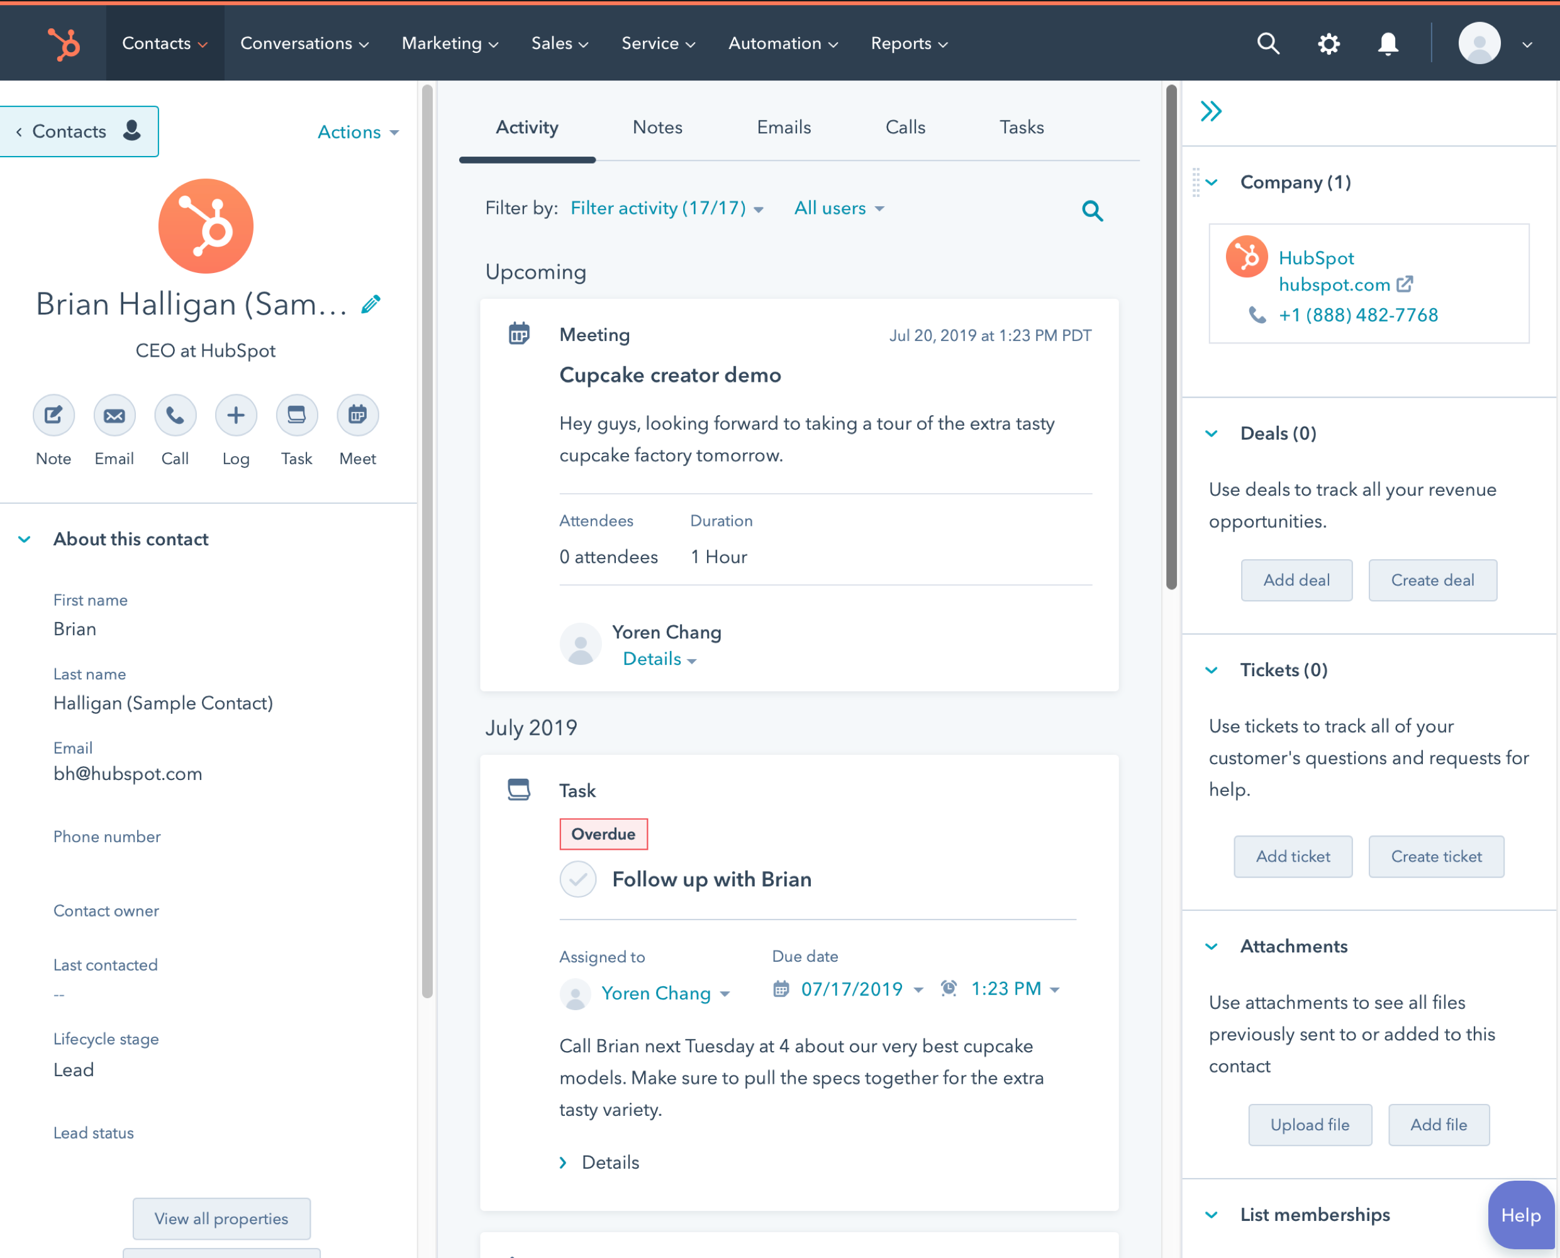
Task: Open the Reports menu
Action: (910, 43)
